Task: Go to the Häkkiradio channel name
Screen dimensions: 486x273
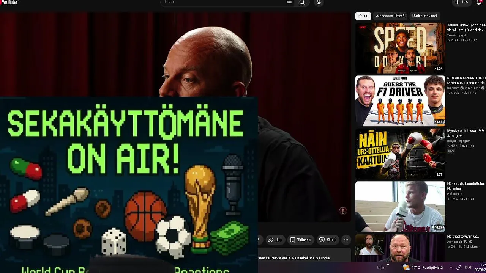Action: click(454, 194)
